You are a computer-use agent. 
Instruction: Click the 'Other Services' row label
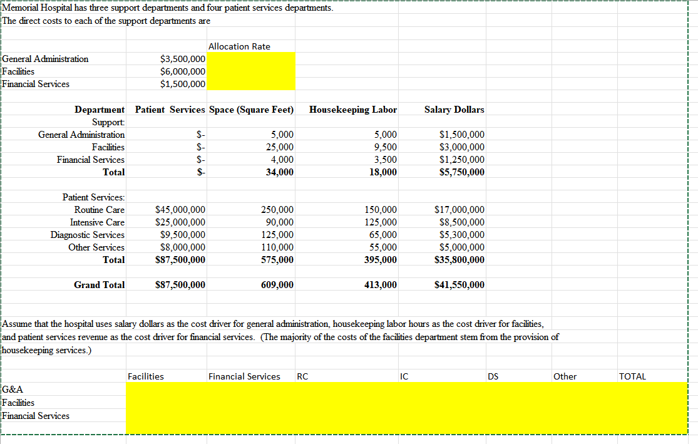click(96, 247)
